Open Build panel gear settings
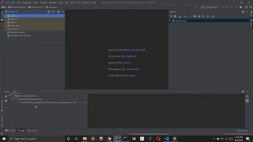253x142 pixels. click(243, 92)
